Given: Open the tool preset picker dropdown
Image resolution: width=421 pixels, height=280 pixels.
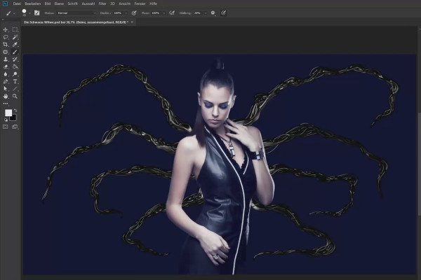Looking at the screenshot, I should (x=14, y=13).
